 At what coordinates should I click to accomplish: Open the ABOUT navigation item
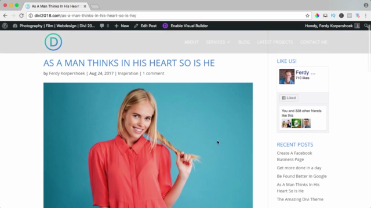191,42
